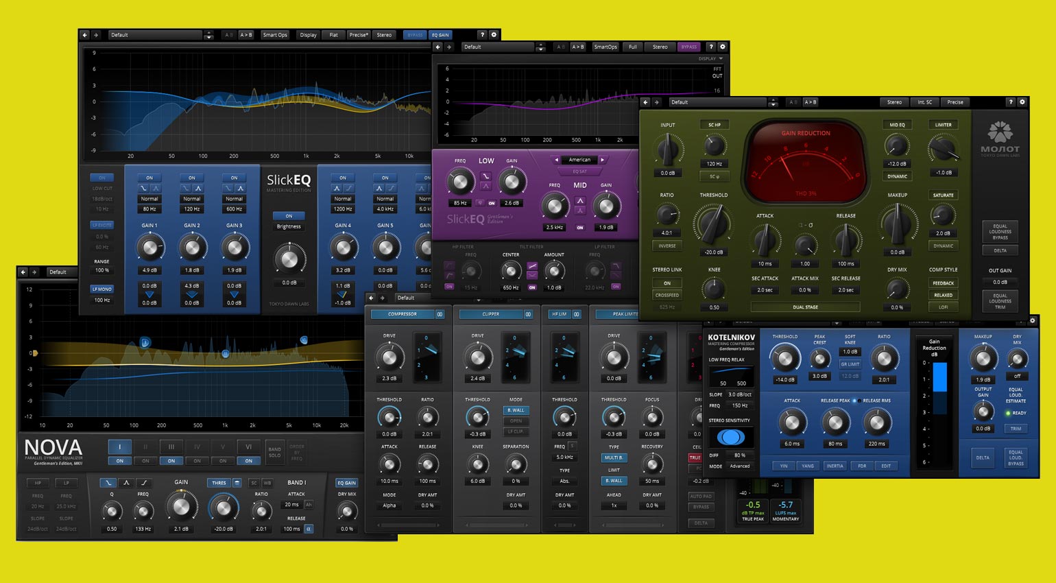The image size is (1056, 583).
Task: Open settings gear in Molot compressor window
Action: [x=1022, y=102]
